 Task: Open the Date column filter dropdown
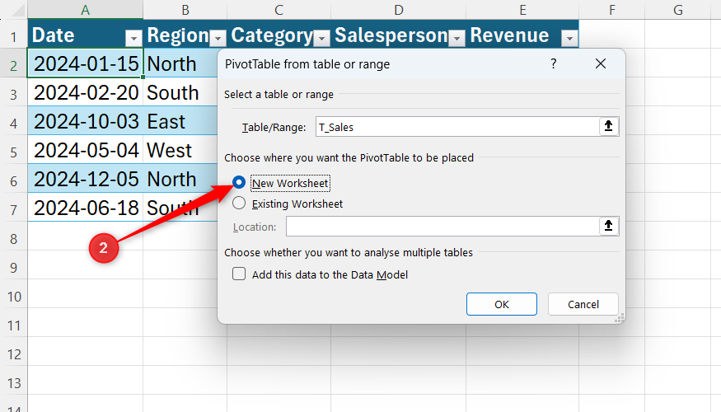click(x=133, y=38)
